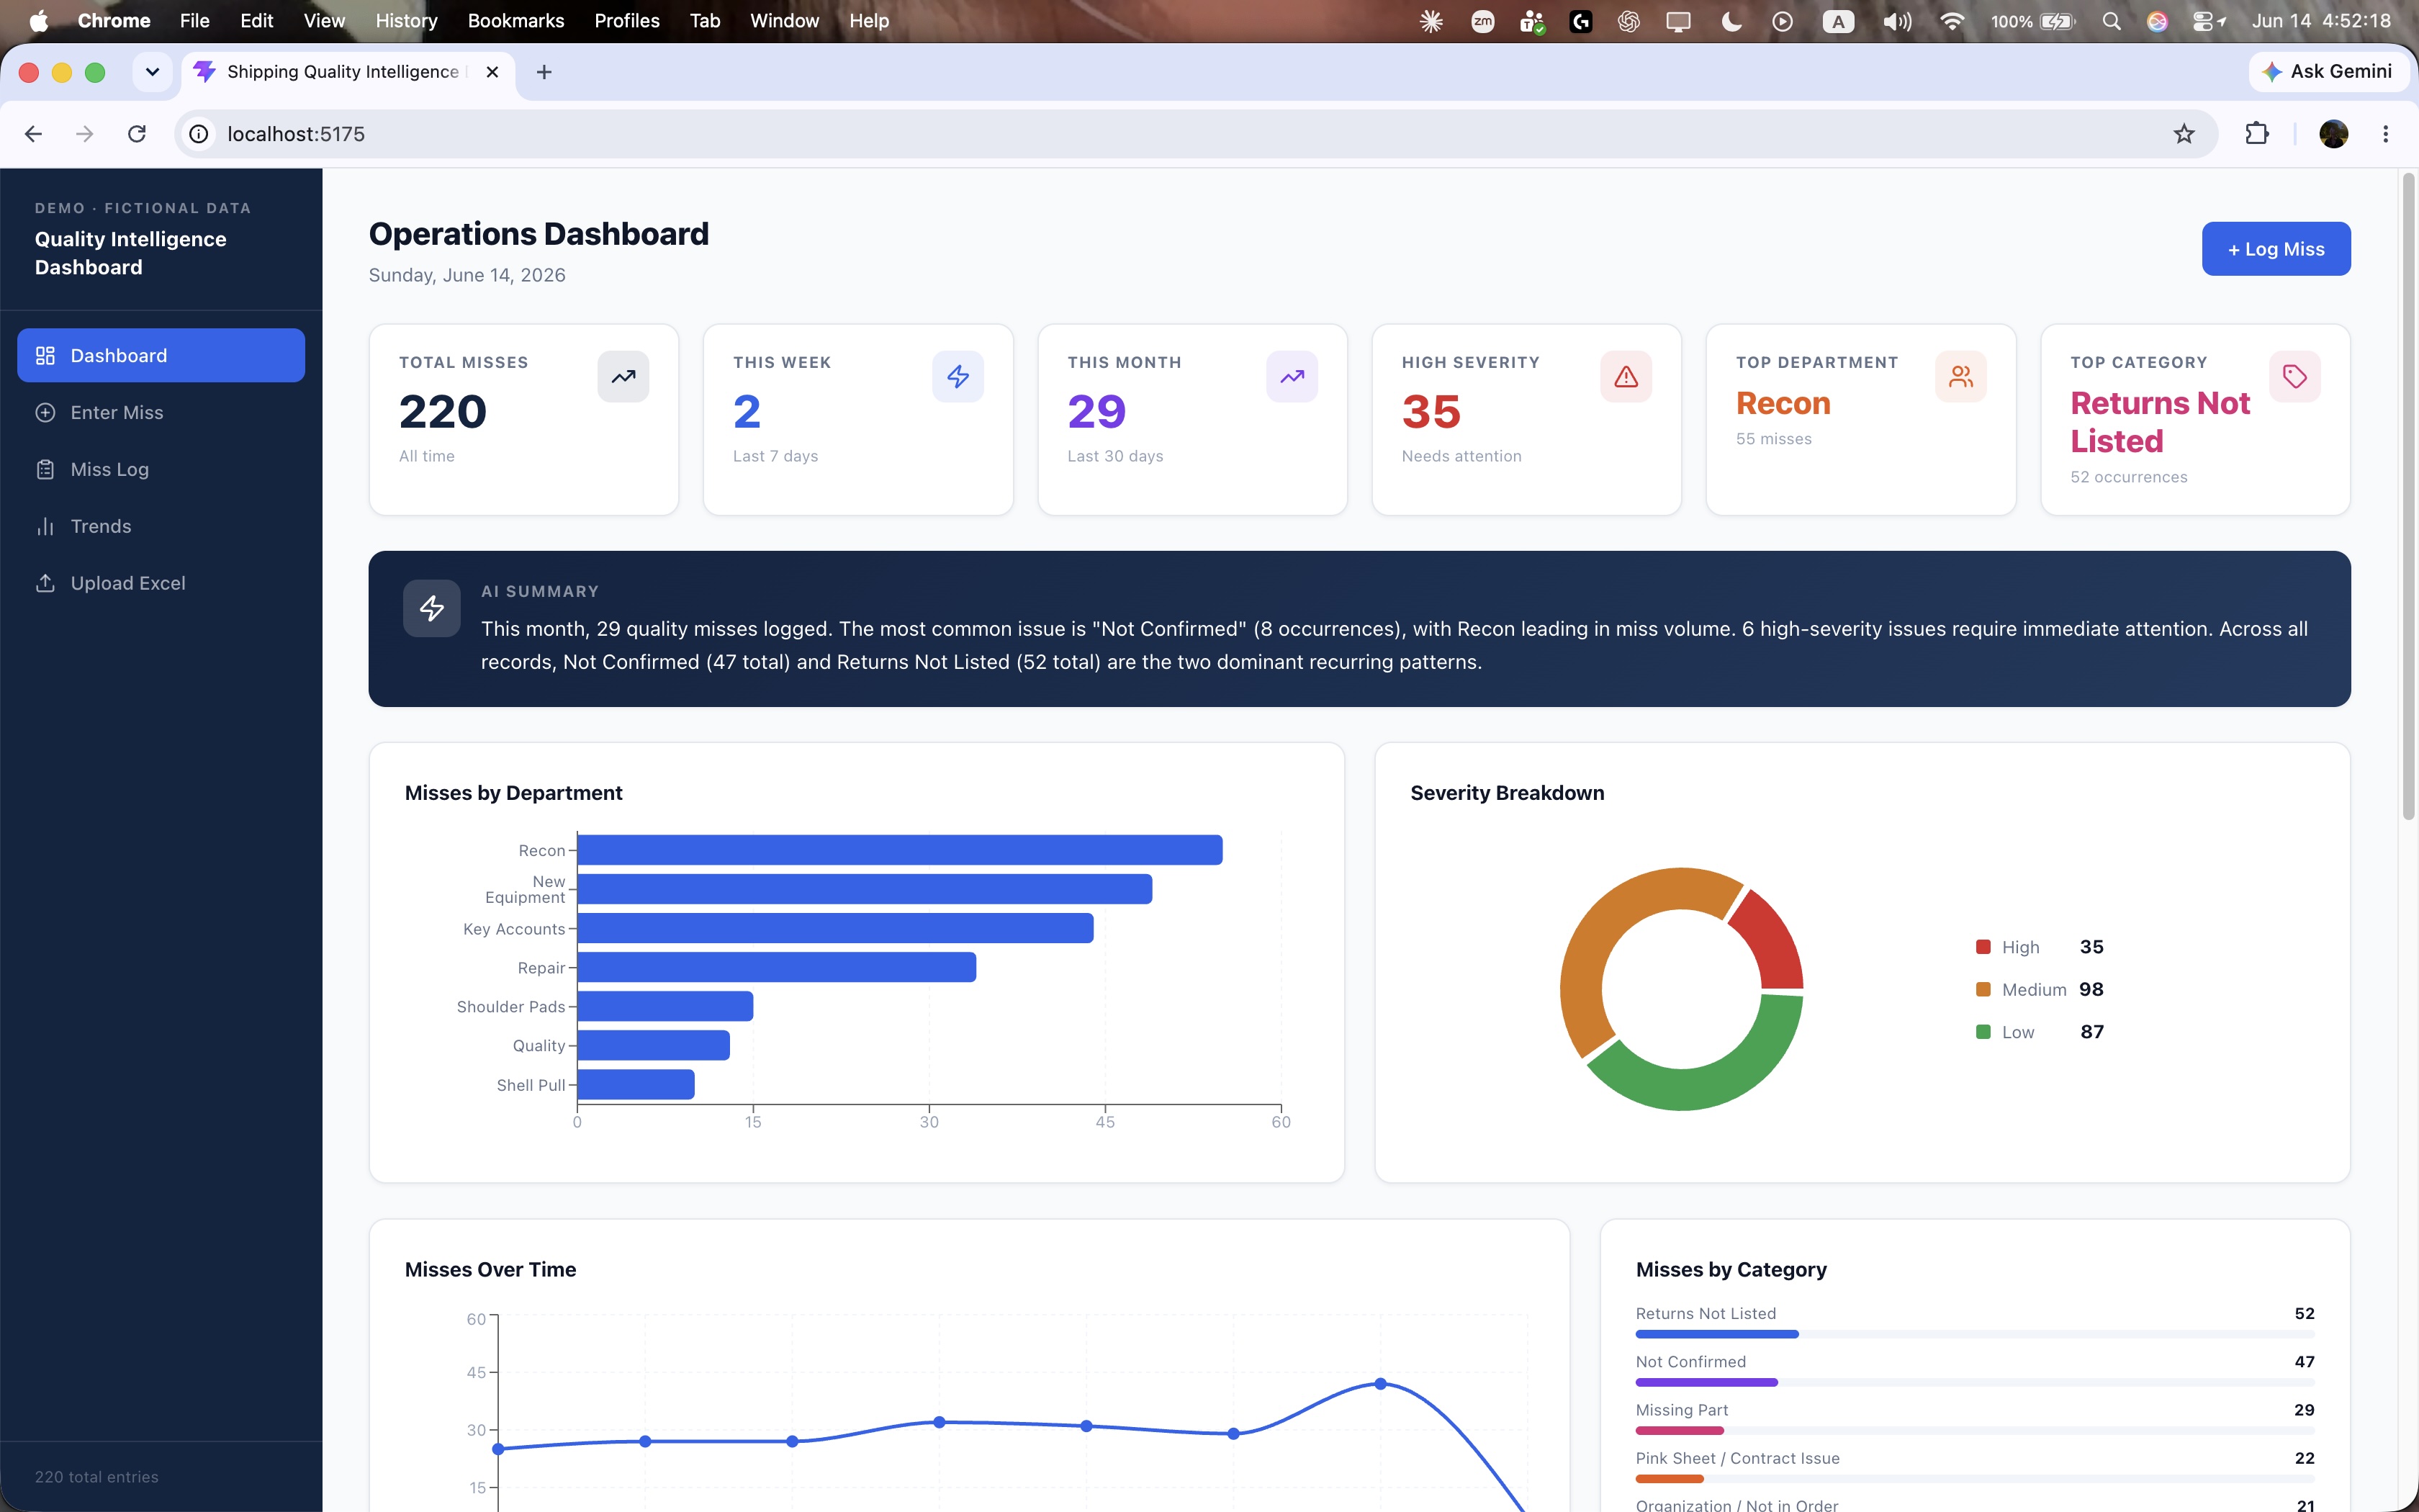Click the Top Category tag icon

2295,377
